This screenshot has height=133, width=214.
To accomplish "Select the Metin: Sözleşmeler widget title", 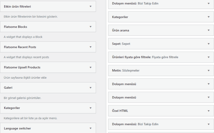I will 126,70.
